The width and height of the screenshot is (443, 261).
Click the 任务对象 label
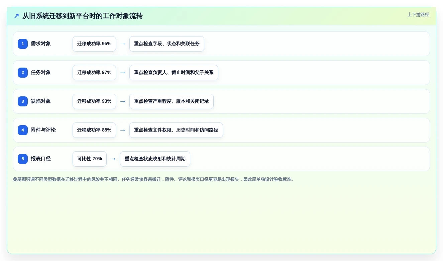coord(41,73)
